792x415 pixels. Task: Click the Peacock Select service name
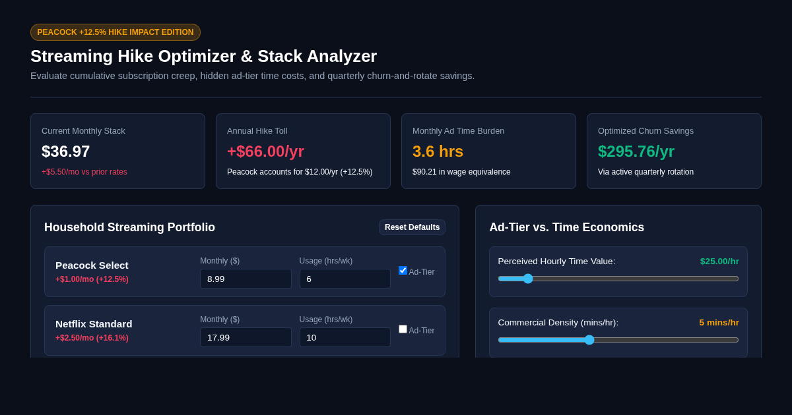pos(92,265)
